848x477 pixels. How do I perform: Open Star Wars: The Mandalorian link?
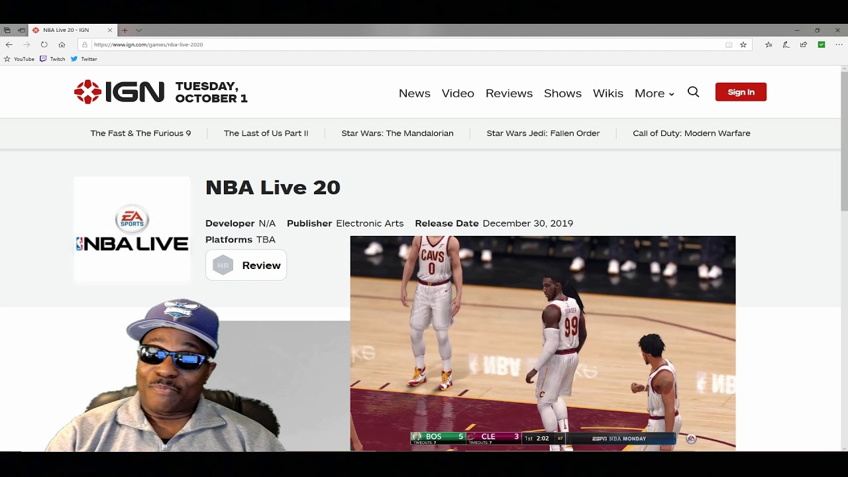click(x=397, y=133)
